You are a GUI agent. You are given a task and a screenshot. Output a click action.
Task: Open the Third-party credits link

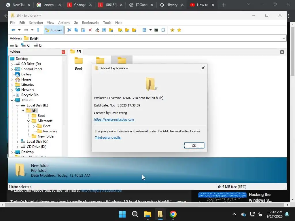pyautogui.click(x=108, y=138)
